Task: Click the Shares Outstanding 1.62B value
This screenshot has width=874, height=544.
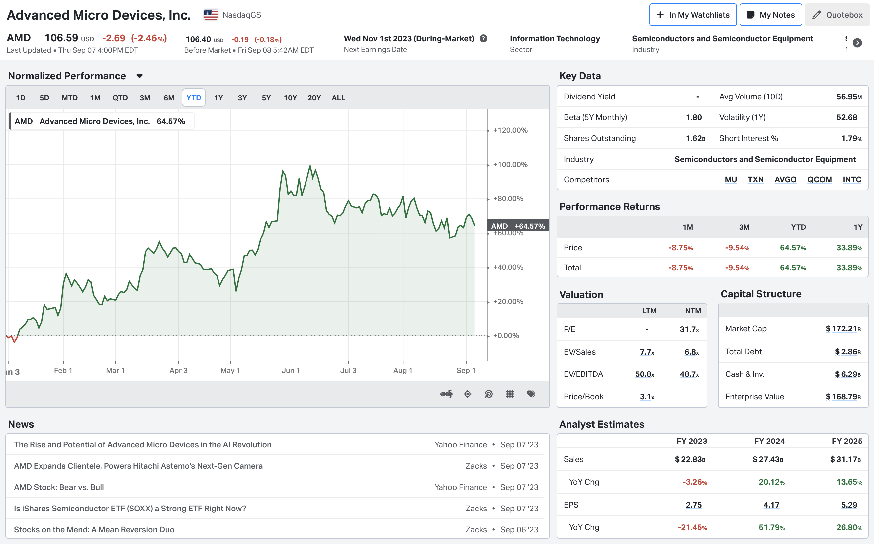Action: tap(695, 139)
